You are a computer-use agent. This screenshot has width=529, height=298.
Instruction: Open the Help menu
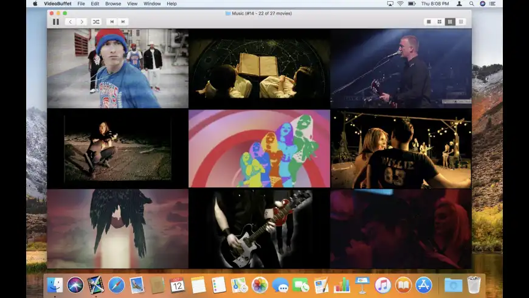pyautogui.click(x=171, y=4)
